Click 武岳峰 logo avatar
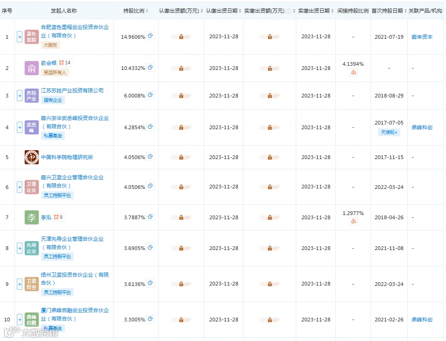Screen dimensions: 446x341 pyautogui.click(x=32, y=127)
